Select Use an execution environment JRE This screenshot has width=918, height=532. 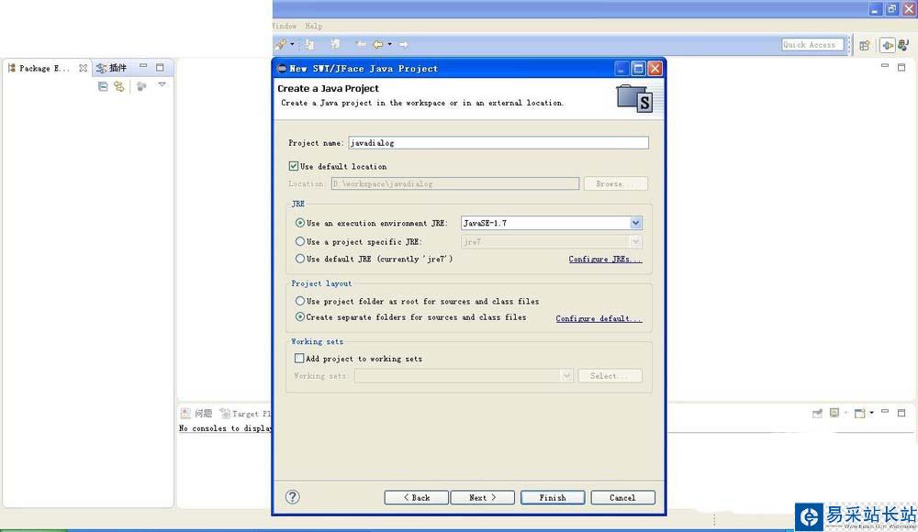click(300, 223)
